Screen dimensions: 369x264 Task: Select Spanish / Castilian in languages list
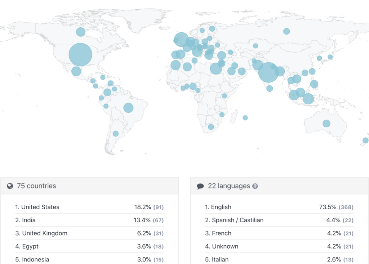point(237,220)
